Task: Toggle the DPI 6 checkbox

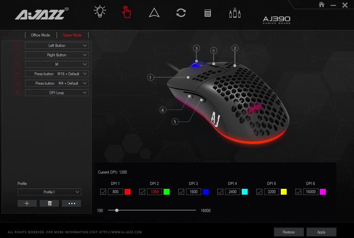Action: [x=298, y=192]
